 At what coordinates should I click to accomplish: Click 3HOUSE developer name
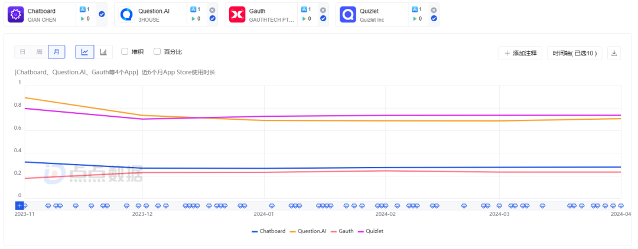(x=149, y=19)
